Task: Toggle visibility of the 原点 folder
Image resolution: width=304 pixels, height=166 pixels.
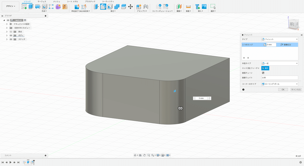Action: [x=11, y=32]
